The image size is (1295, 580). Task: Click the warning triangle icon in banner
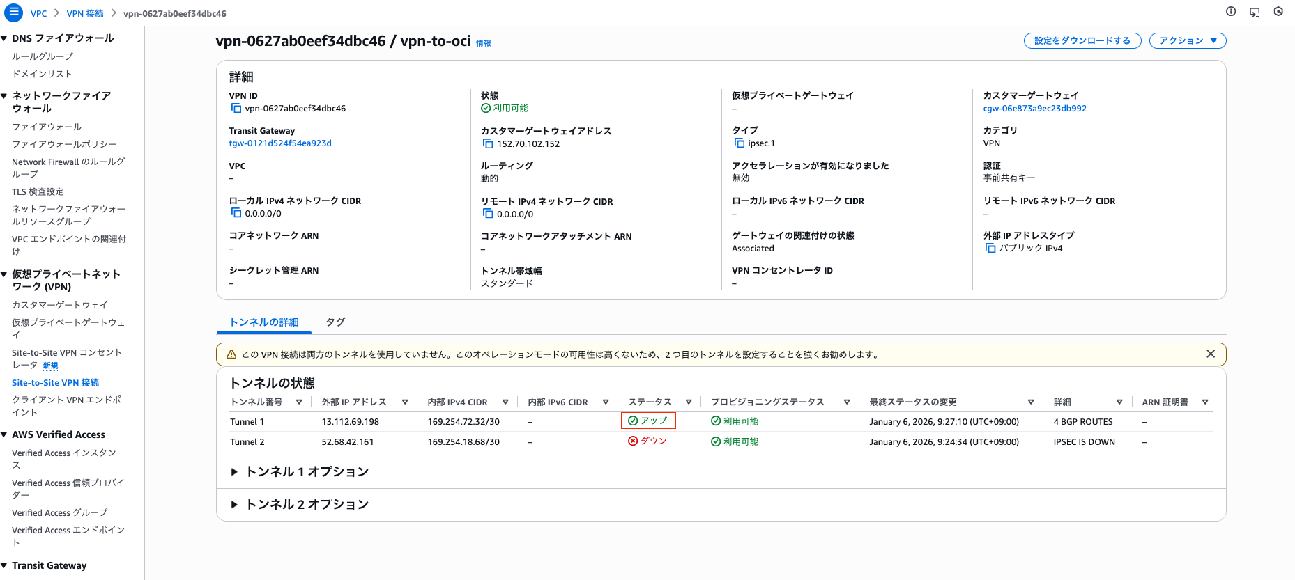pos(231,354)
